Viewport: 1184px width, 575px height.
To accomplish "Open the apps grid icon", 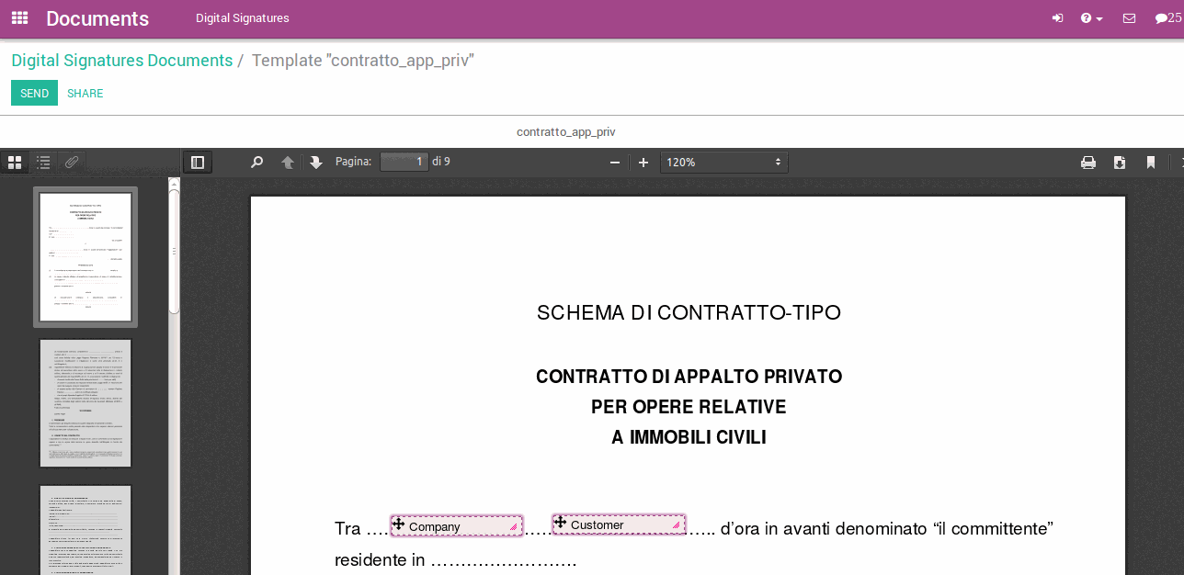I will (18, 17).
